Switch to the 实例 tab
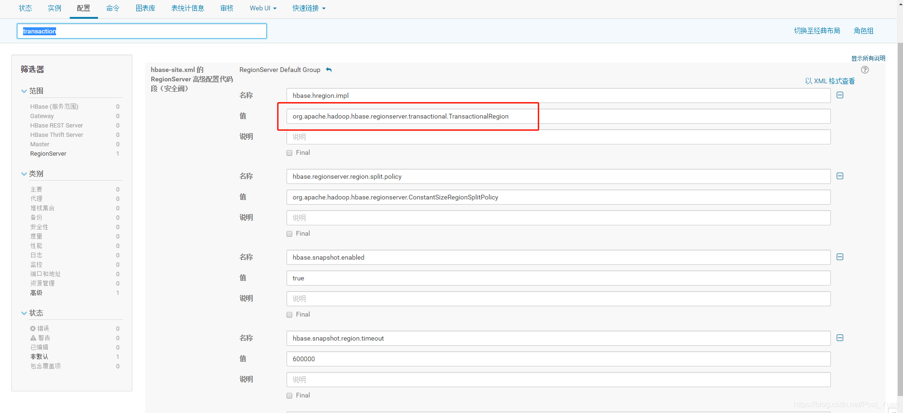The width and height of the screenshot is (903, 413). click(55, 8)
